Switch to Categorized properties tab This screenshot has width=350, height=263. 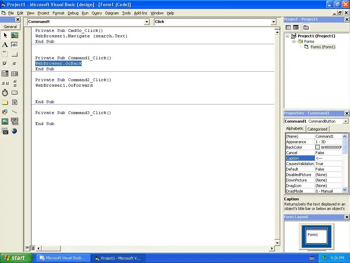317,129
